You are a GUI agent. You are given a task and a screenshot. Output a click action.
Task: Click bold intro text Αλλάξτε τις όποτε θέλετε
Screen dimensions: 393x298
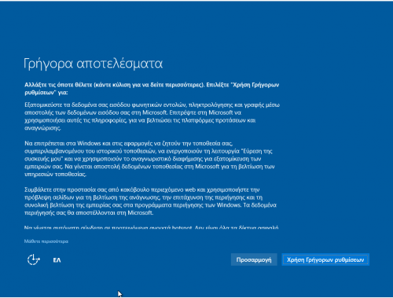coord(152,89)
